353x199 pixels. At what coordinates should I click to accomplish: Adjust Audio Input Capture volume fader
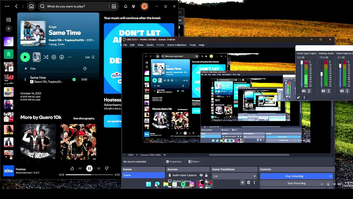(302, 63)
